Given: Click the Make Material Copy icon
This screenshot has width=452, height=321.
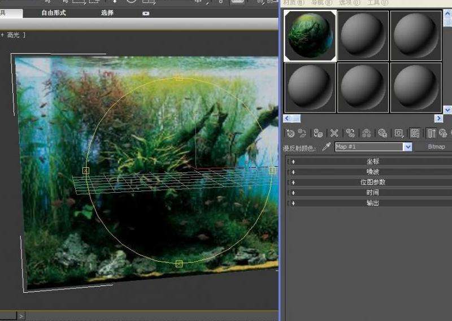Looking at the screenshot, I should coord(350,133).
